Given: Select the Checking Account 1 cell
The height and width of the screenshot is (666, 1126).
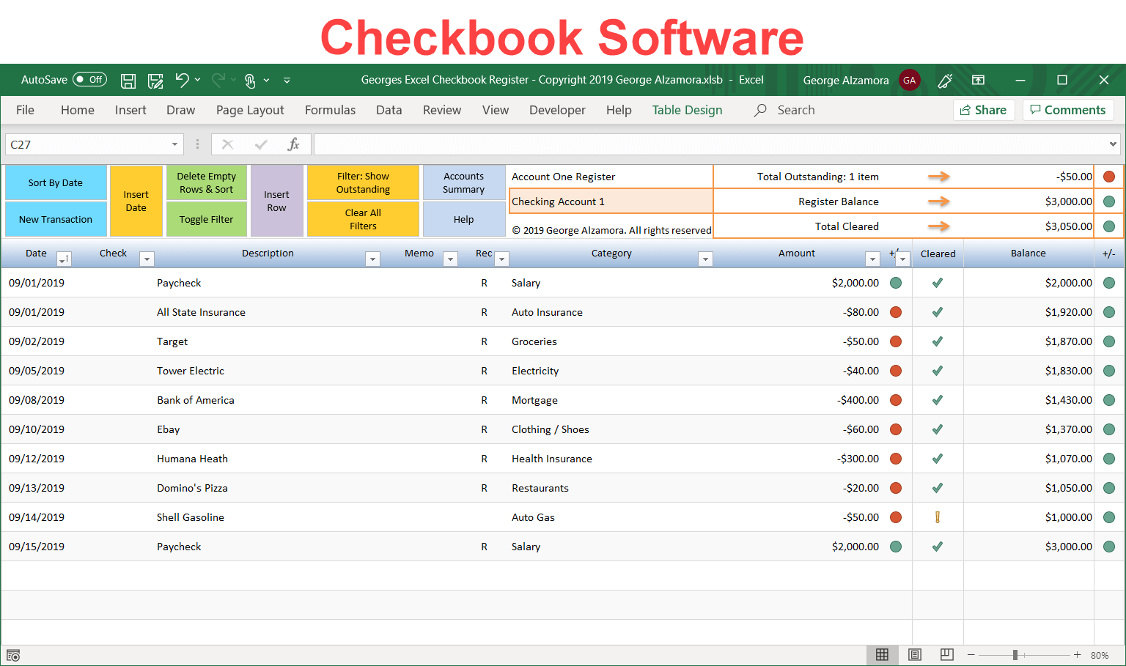Looking at the screenshot, I should pos(610,201).
